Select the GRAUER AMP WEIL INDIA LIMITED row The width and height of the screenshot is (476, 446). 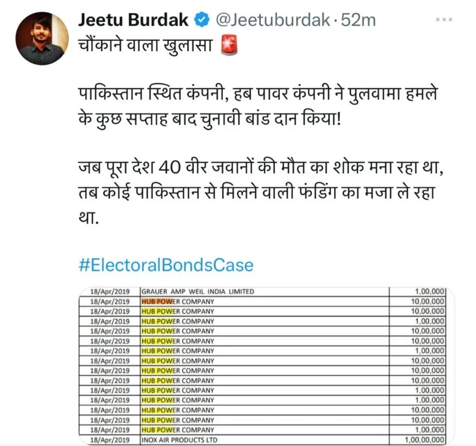point(262,292)
